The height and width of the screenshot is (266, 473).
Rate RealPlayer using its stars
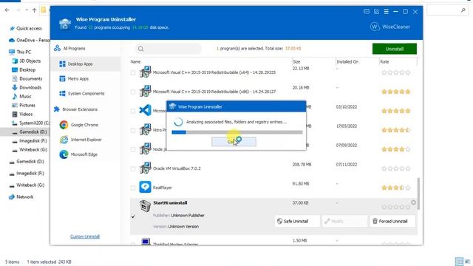tap(396, 188)
